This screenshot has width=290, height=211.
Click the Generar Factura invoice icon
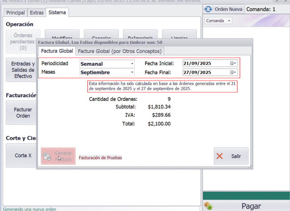pyautogui.click(x=47, y=156)
